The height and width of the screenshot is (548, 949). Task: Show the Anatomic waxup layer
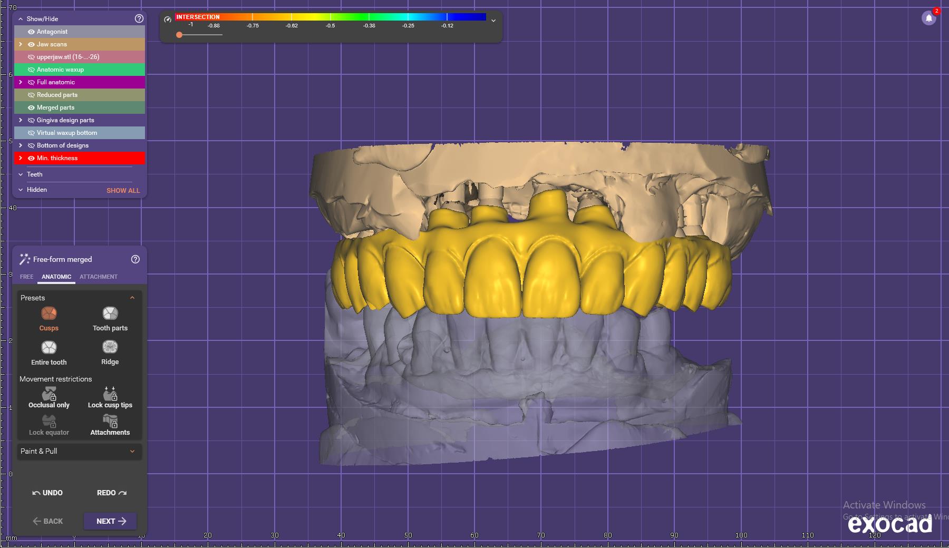[31, 70]
